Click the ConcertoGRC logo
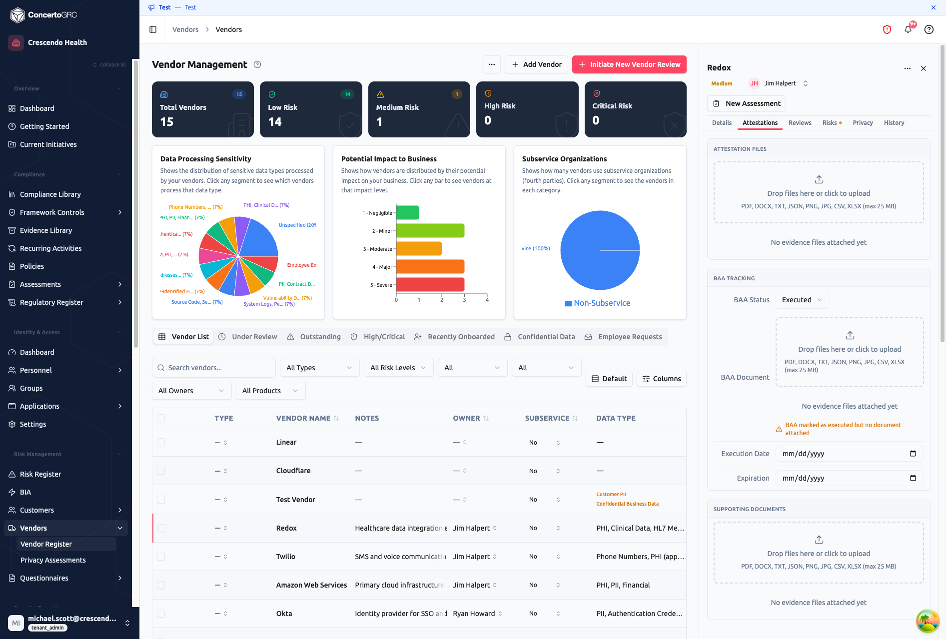946x639 pixels. (x=44, y=15)
